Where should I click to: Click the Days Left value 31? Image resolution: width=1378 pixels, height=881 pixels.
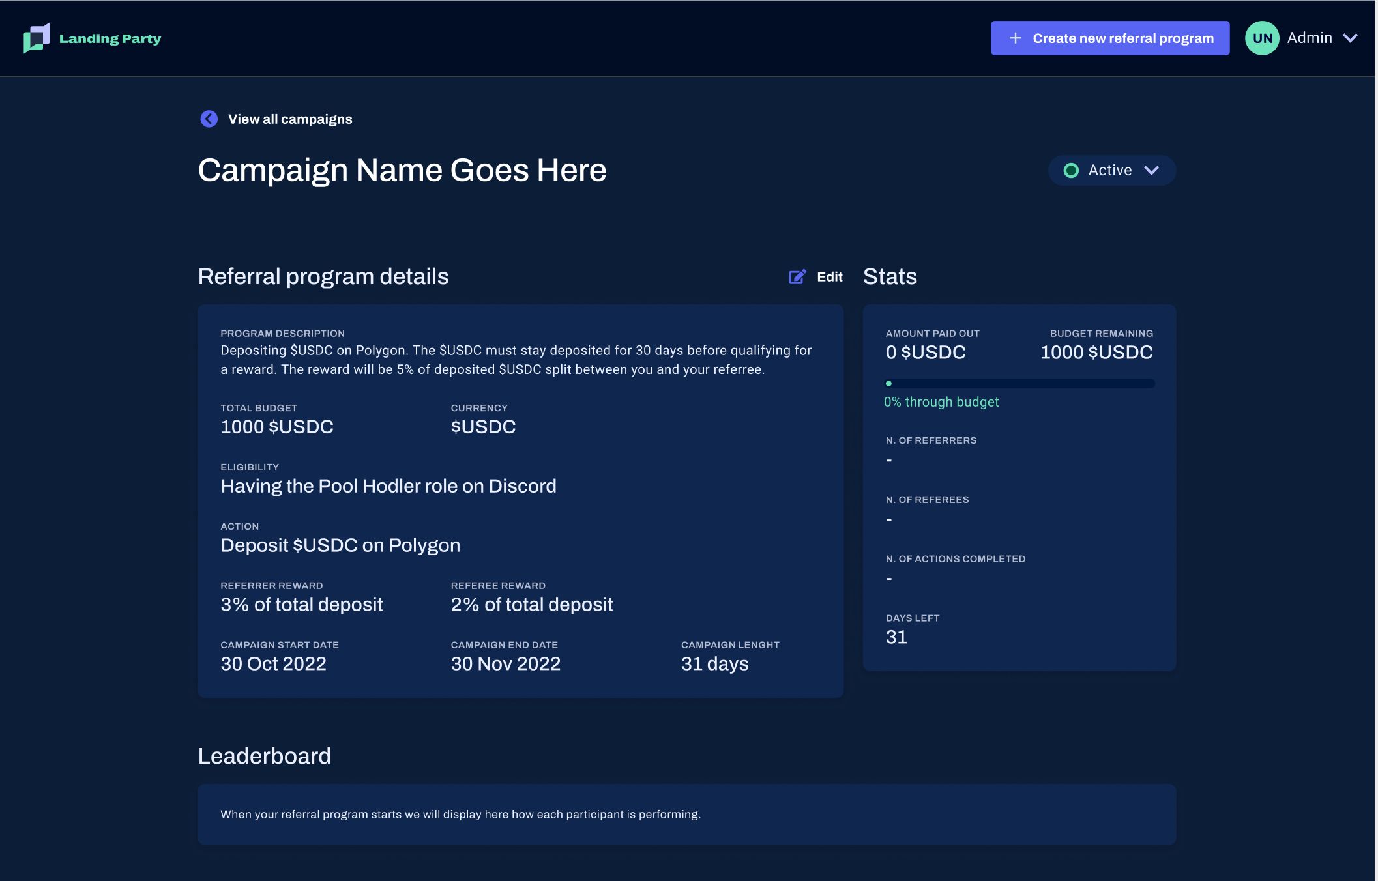point(896,637)
